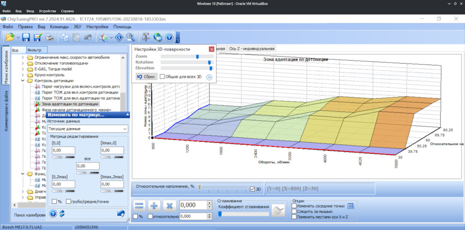This screenshot has height=230, width=465.
Task: Check 'Следить за мышью' option
Action: [294, 211]
